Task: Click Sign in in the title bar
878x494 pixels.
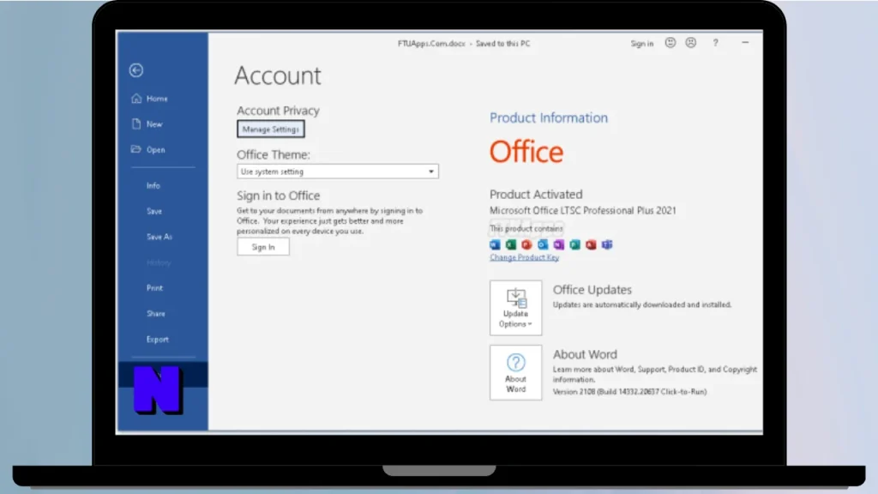Action: click(x=641, y=43)
